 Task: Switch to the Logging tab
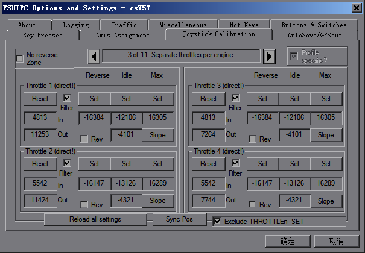point(76,25)
